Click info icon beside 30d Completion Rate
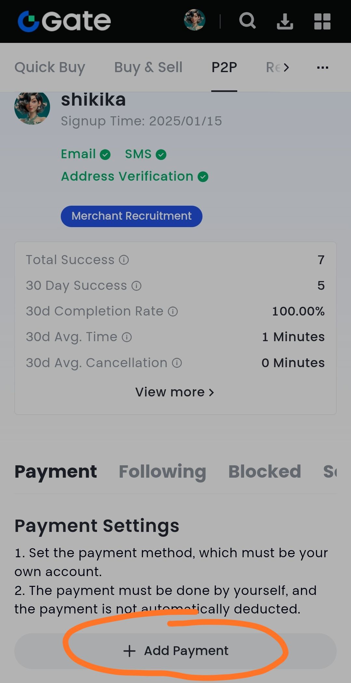Screen dimensions: 351x683 (173, 312)
